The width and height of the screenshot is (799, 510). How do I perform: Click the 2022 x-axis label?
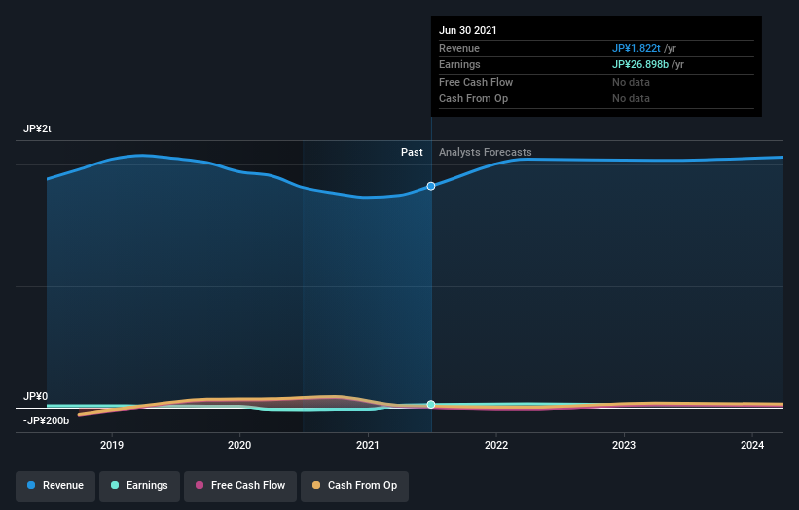496,445
